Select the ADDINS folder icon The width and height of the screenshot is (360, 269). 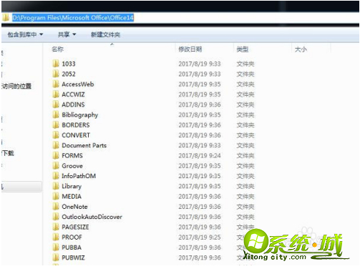point(56,104)
